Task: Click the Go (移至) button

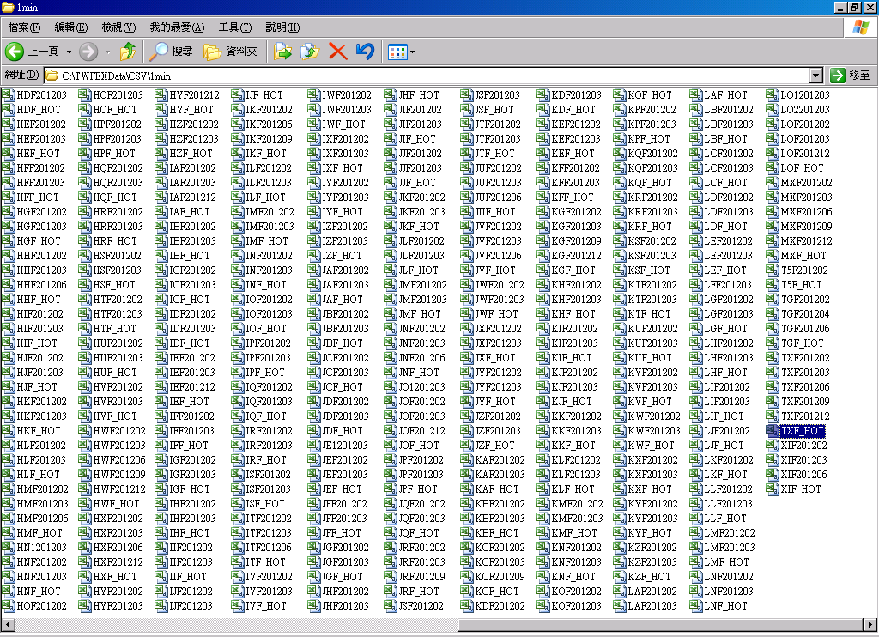Action: click(x=851, y=76)
